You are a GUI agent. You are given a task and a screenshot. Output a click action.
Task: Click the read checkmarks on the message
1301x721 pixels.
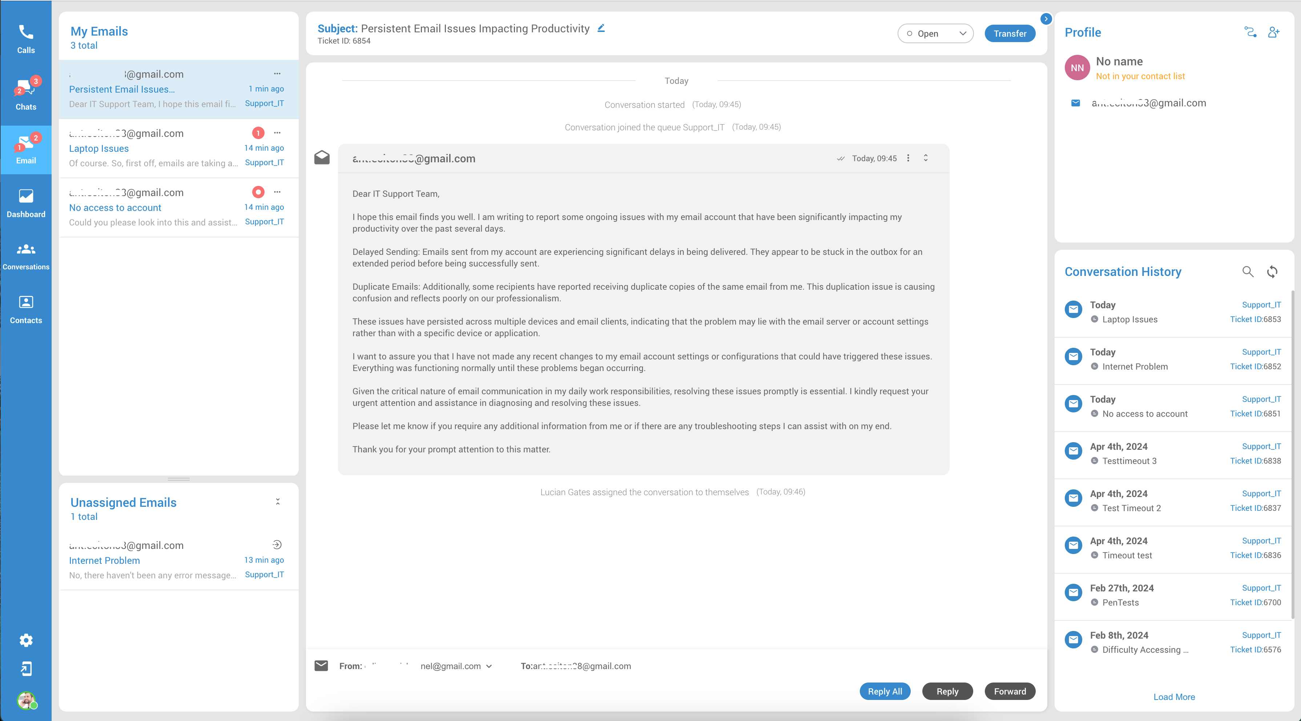[841, 158]
